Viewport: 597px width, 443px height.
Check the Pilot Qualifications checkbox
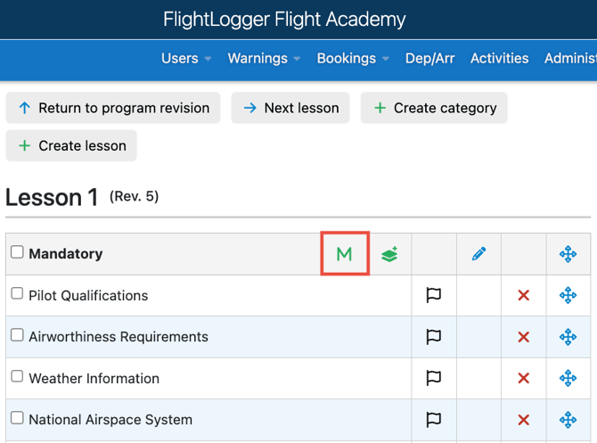pyautogui.click(x=17, y=294)
